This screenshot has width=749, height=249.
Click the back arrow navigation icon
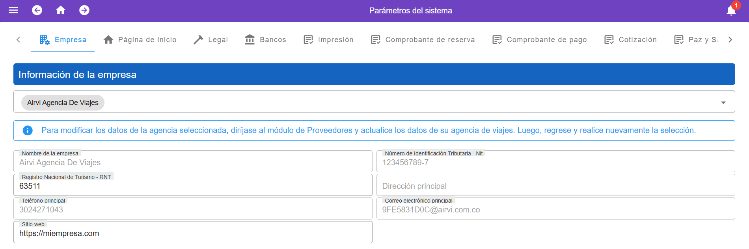(37, 10)
